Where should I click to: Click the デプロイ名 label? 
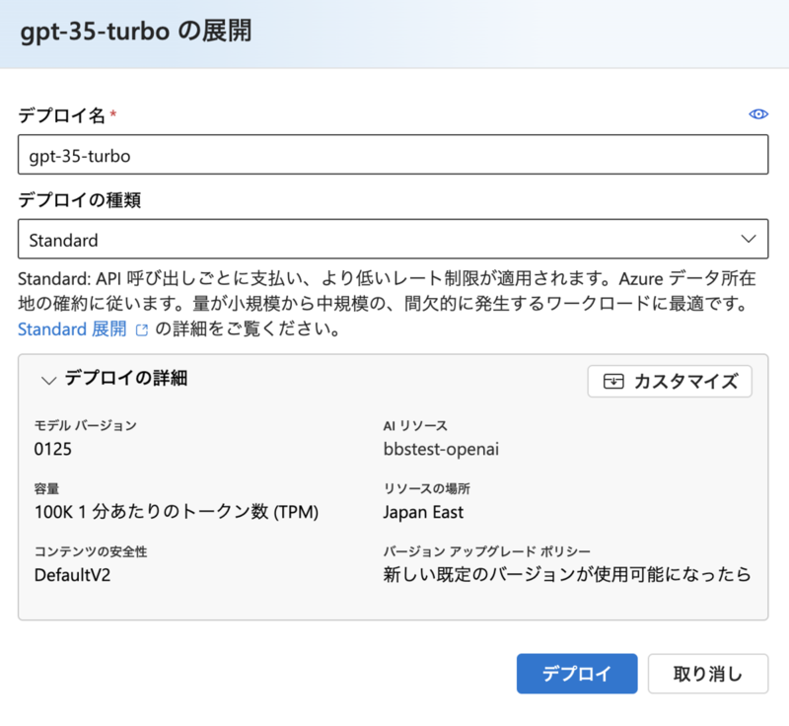(61, 115)
